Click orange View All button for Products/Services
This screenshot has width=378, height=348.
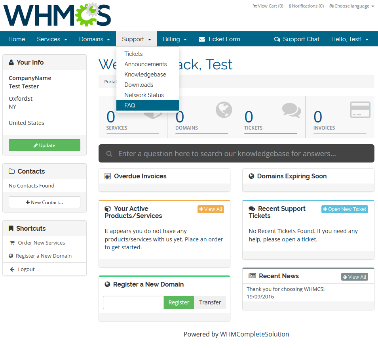pos(211,209)
